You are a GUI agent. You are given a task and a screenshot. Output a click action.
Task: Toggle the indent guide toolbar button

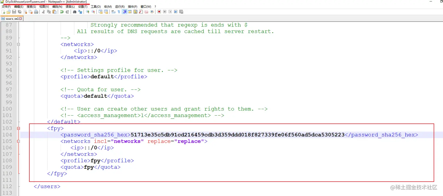[x=125, y=12]
